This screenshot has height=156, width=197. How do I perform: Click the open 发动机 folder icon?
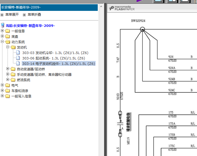[13, 47]
